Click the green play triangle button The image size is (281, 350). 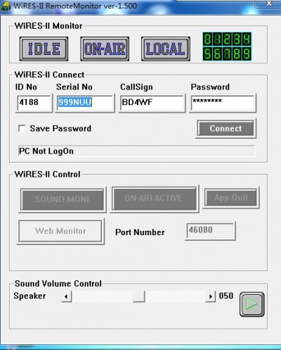(x=252, y=304)
